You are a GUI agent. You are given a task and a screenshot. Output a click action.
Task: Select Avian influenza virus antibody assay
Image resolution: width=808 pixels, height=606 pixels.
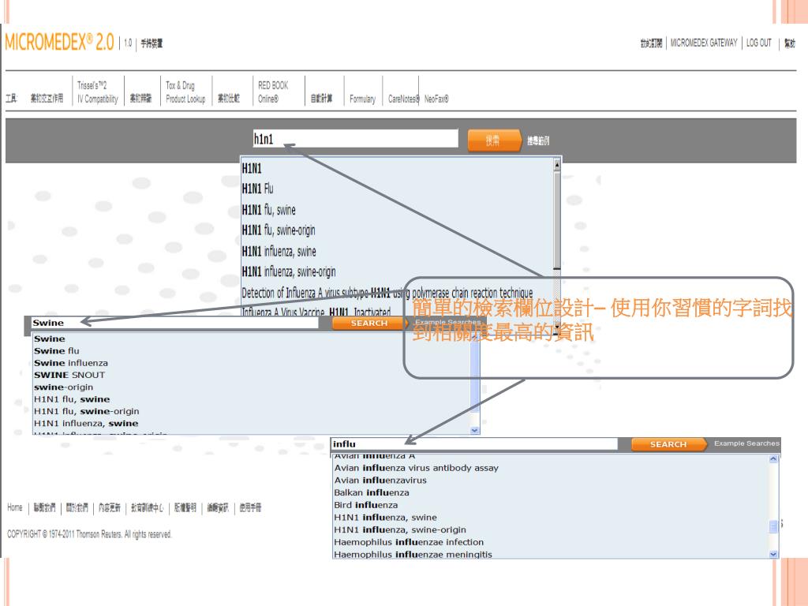[x=417, y=468]
